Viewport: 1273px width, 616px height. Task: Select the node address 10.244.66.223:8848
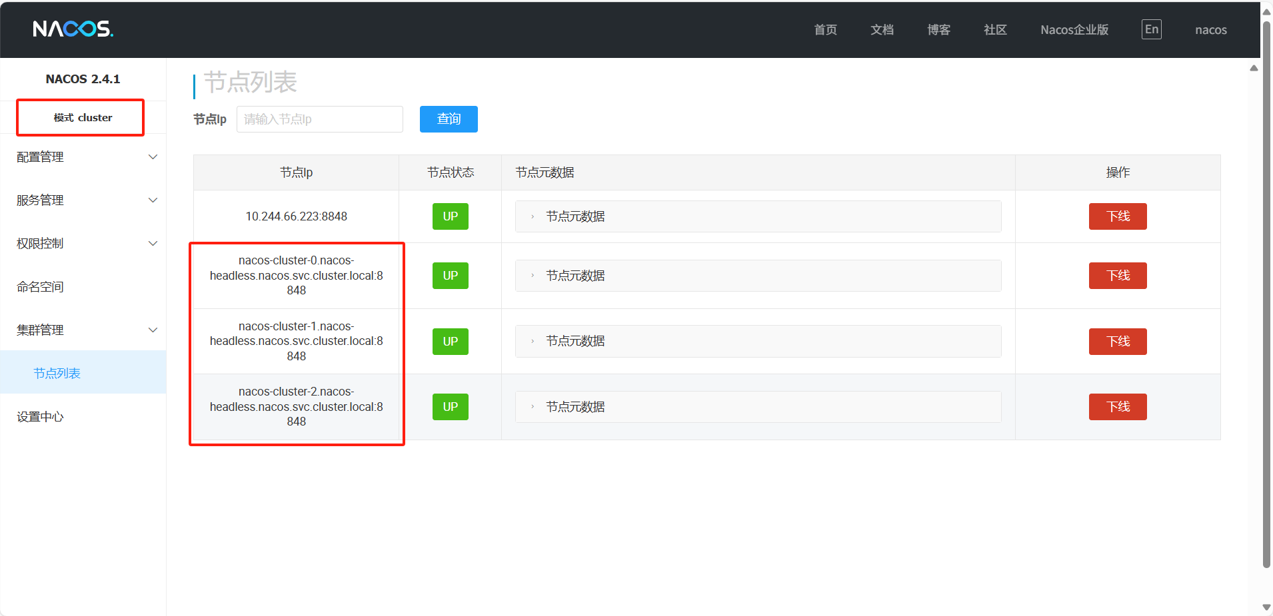click(297, 216)
